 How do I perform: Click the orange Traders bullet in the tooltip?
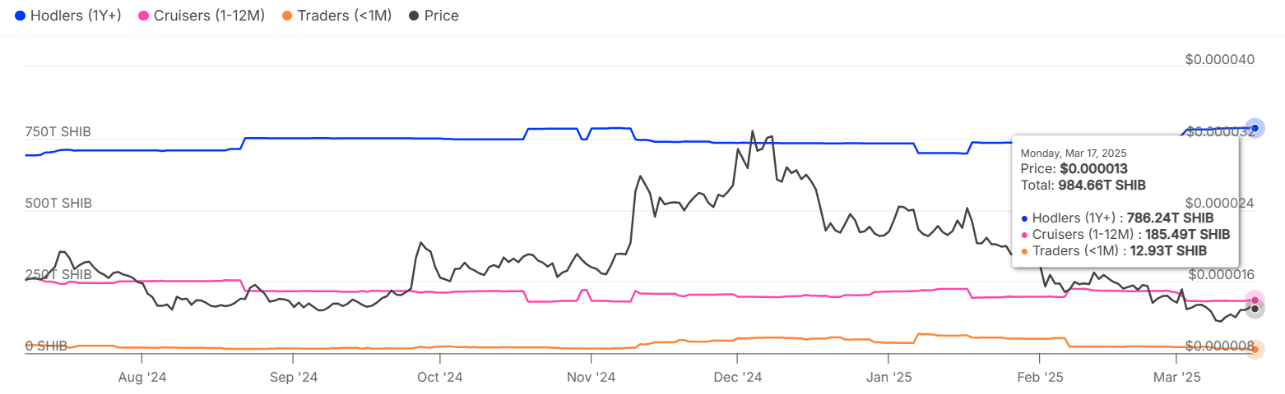tap(1024, 251)
